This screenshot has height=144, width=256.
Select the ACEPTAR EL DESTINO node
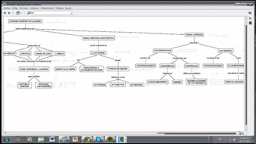point(25,85)
